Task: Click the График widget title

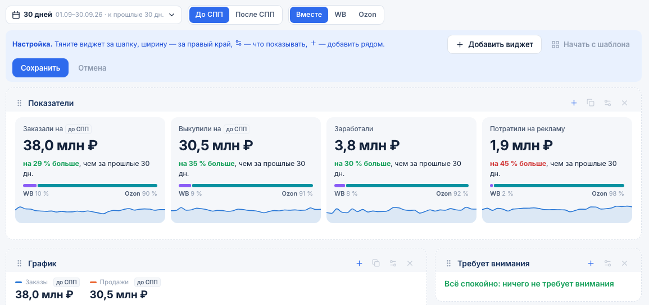Action: click(42, 264)
